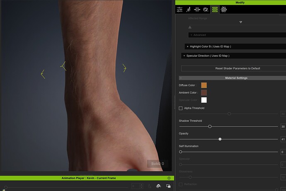Click the Glossiness slider handle
This screenshot has width=286, height=191.
click(x=190, y=177)
